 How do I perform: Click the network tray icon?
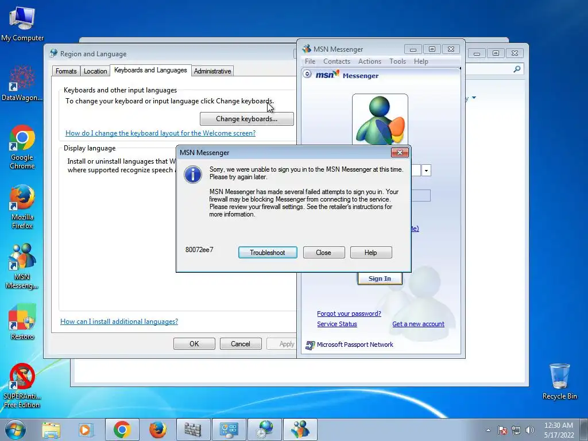pos(516,430)
